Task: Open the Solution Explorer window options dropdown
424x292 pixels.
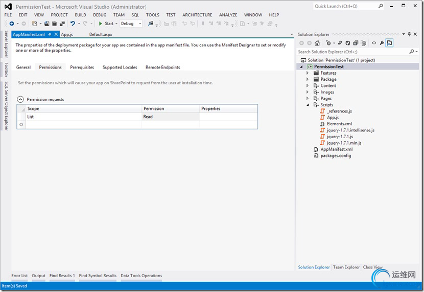Action: tap(404, 34)
